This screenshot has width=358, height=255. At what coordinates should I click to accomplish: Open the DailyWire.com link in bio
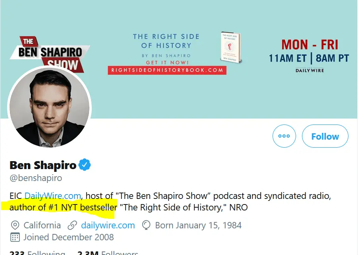(x=53, y=196)
